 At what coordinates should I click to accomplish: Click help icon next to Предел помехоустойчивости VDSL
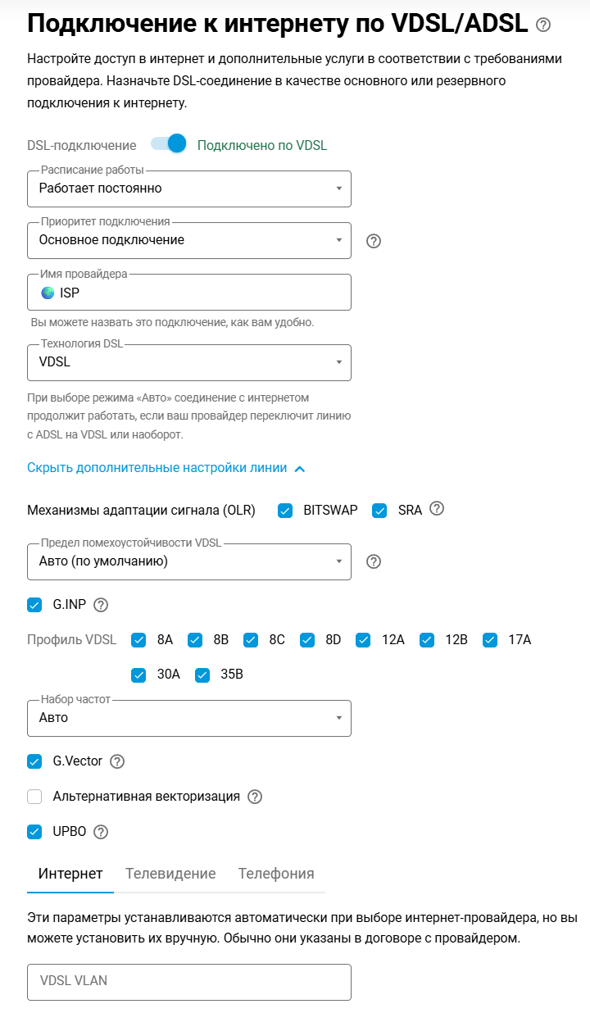point(373,561)
